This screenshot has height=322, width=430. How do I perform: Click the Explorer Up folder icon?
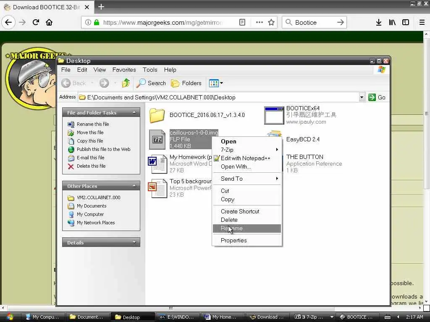tap(126, 83)
